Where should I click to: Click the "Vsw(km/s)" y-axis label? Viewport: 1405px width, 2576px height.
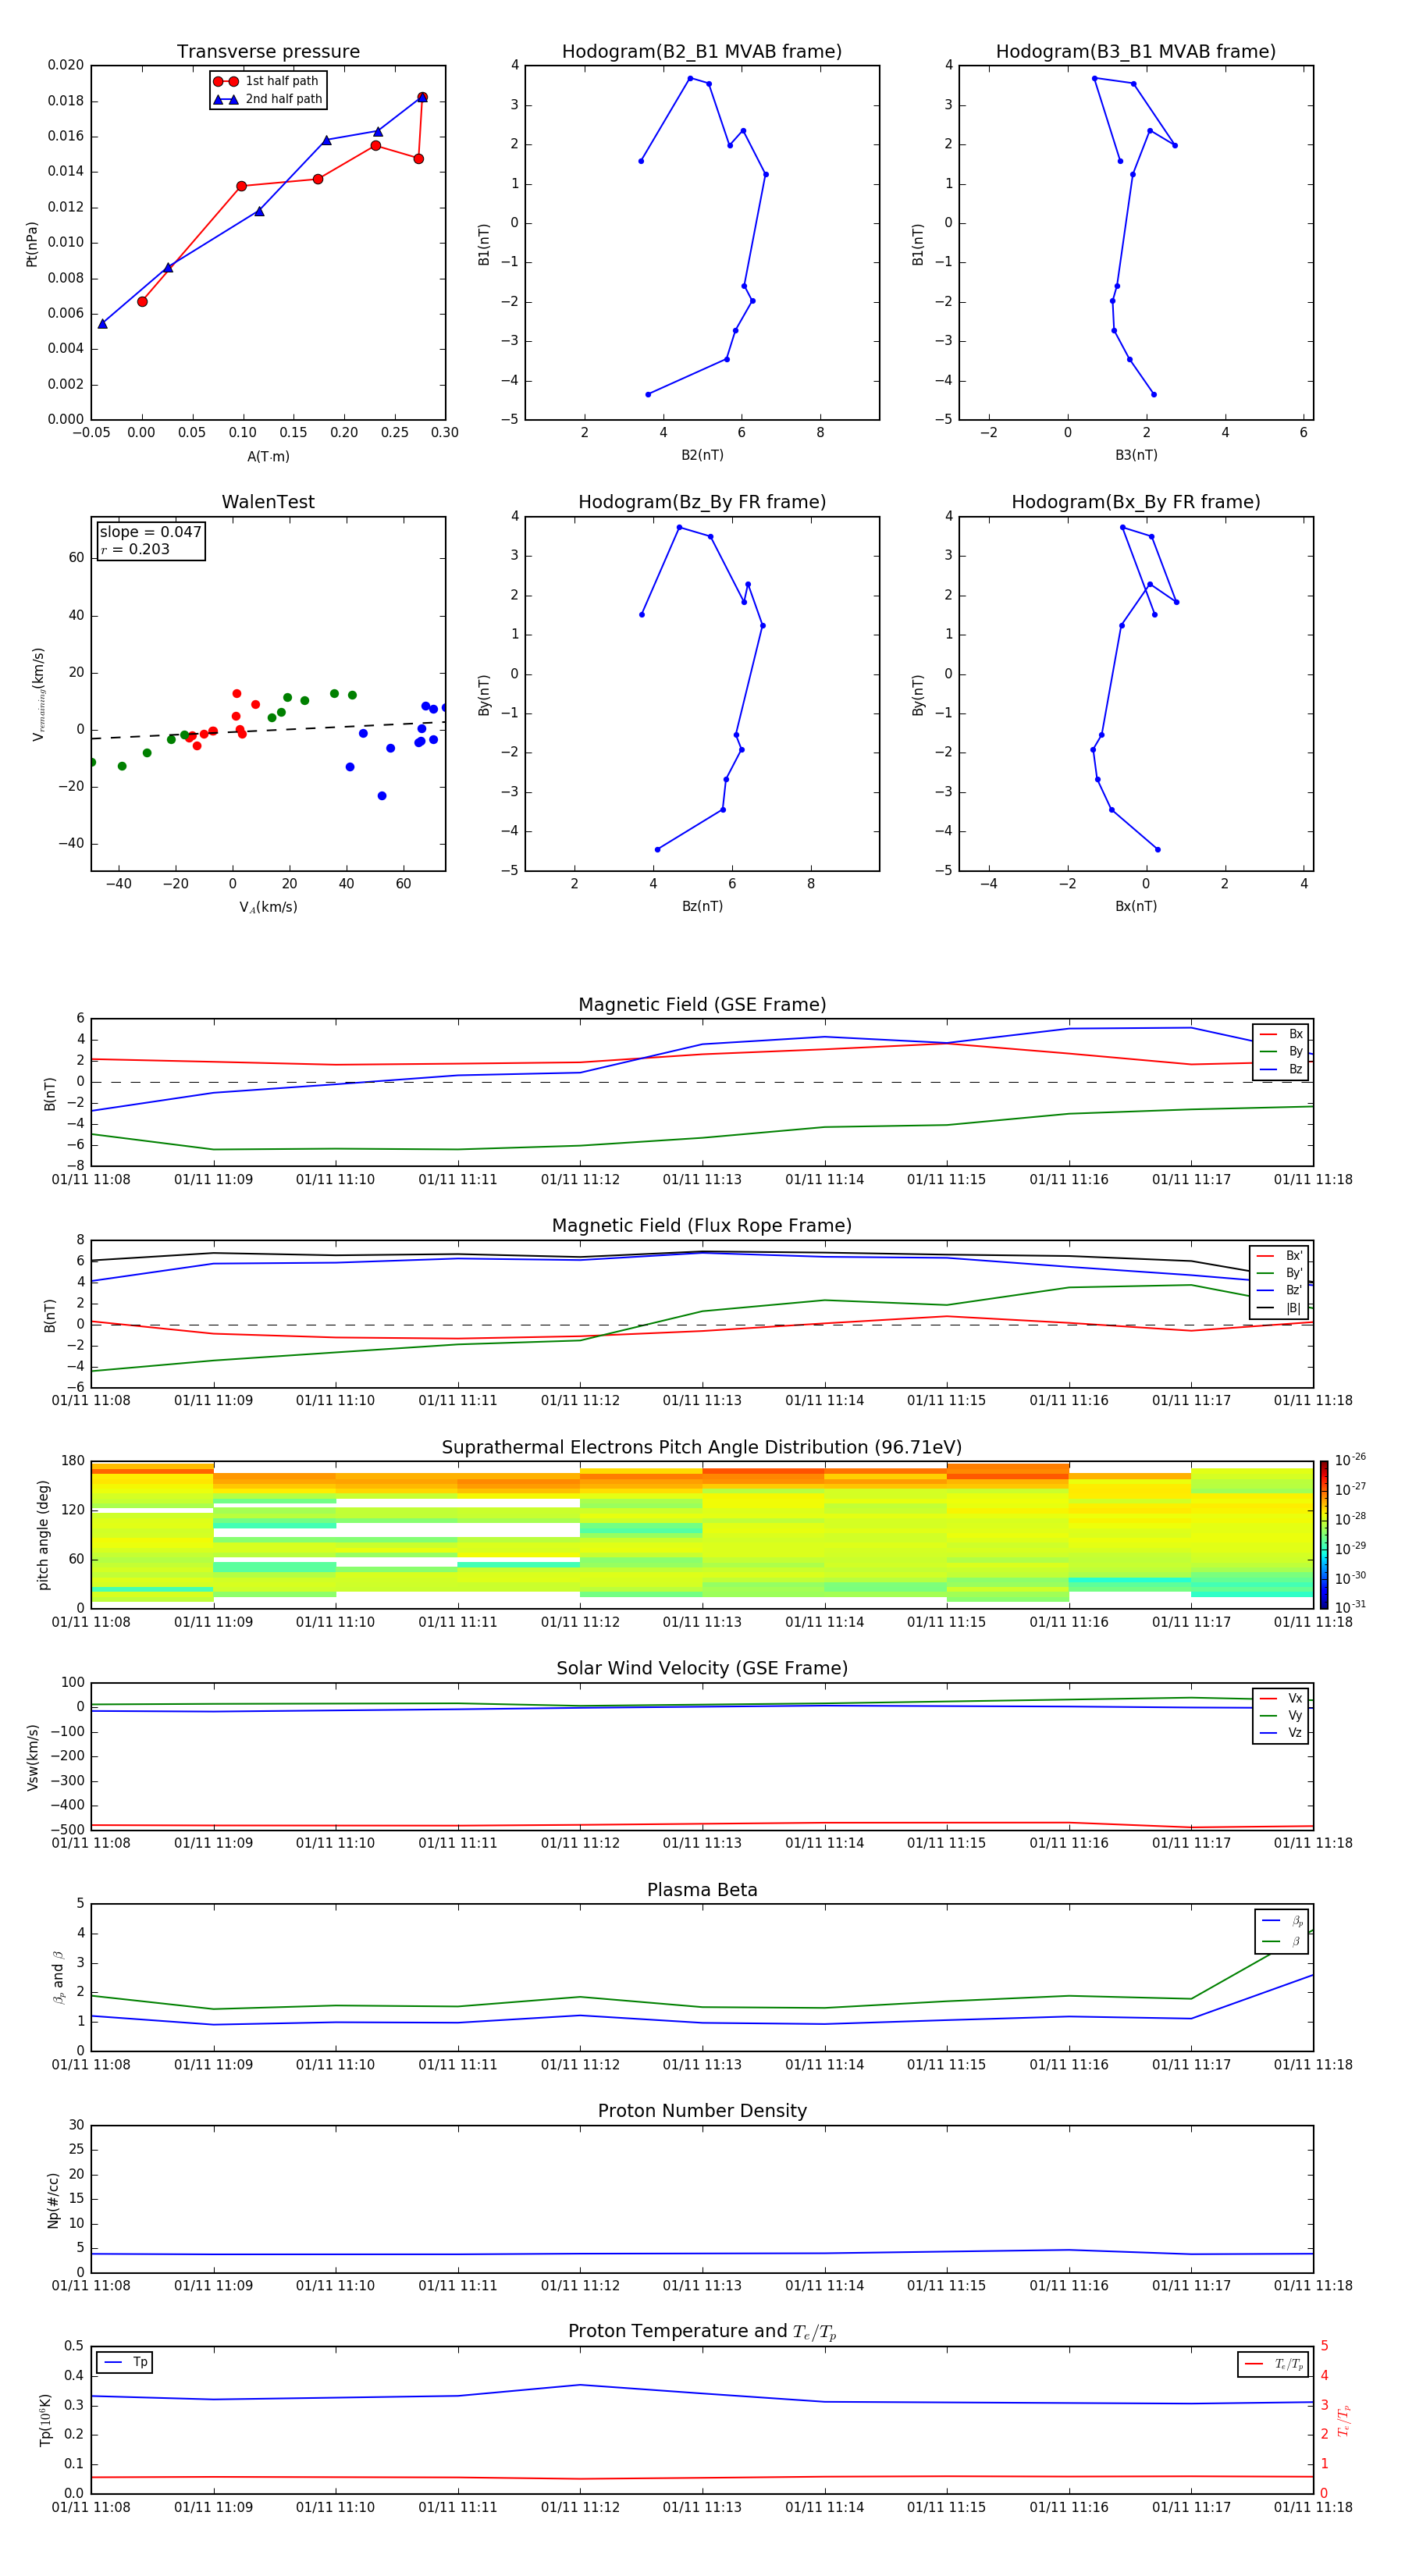point(32,1757)
